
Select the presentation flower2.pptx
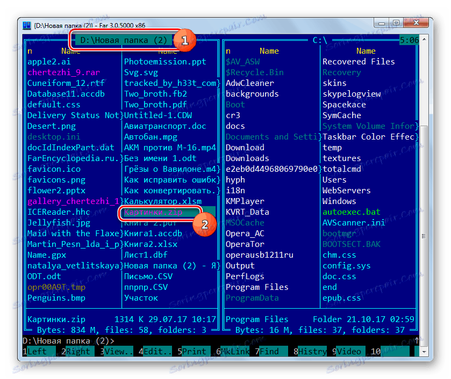[x=56, y=191]
